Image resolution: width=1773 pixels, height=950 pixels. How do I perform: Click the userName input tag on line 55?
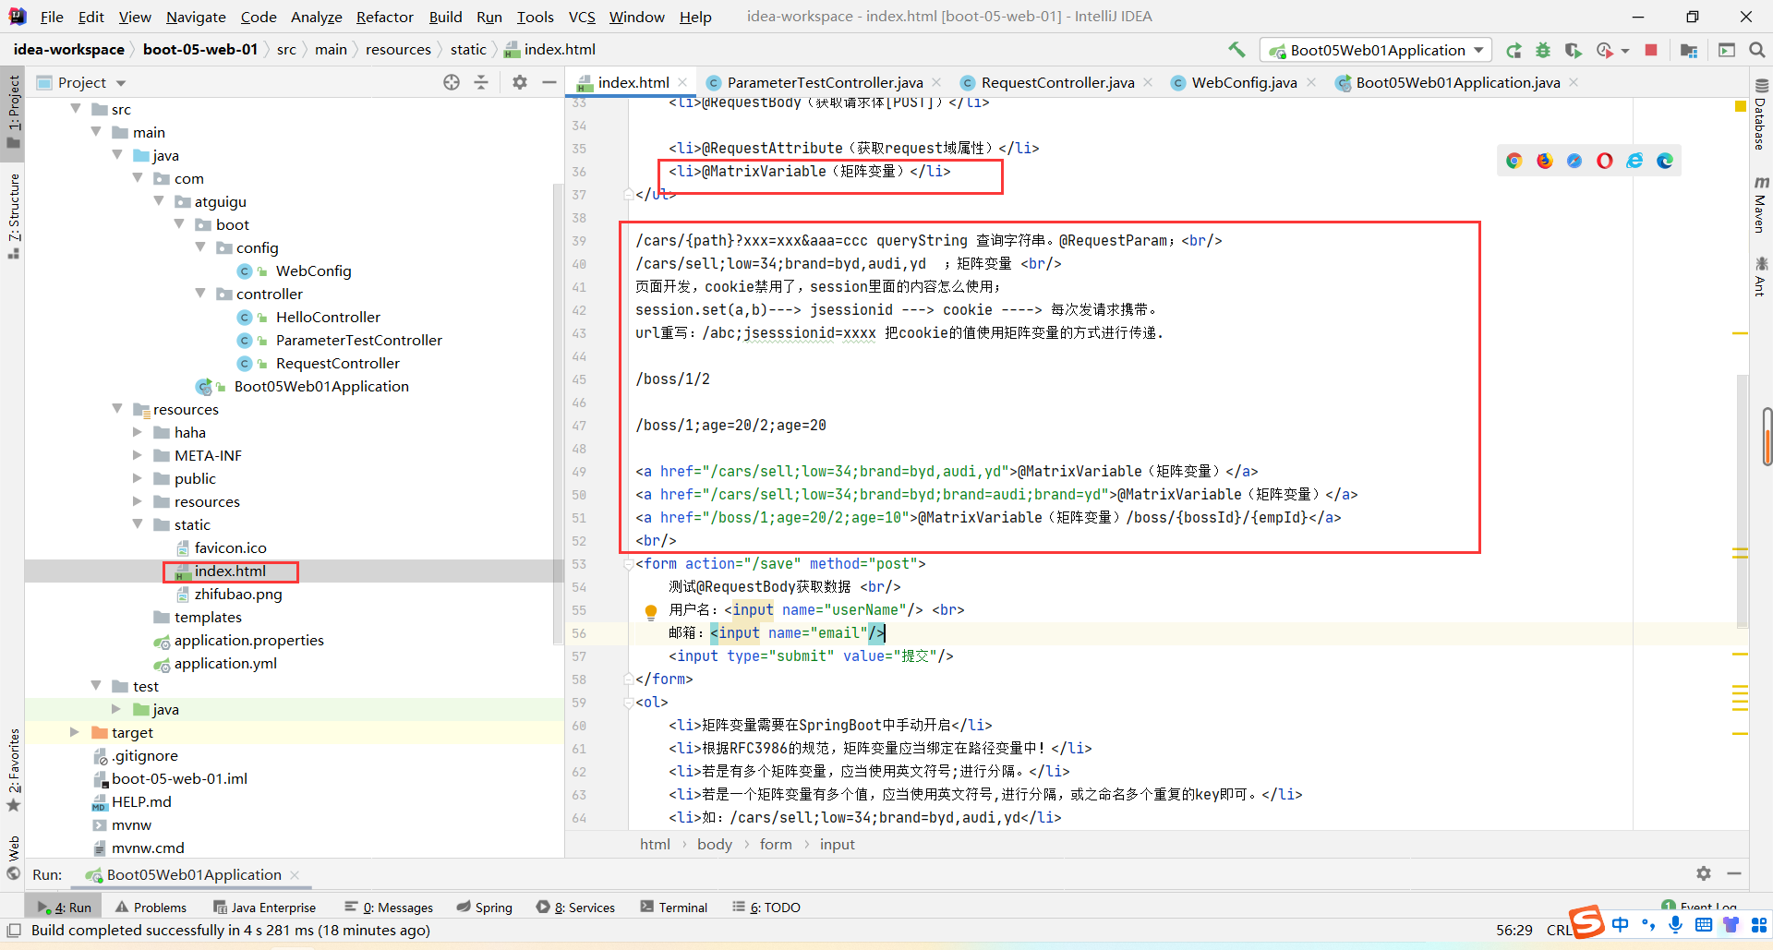click(x=753, y=609)
